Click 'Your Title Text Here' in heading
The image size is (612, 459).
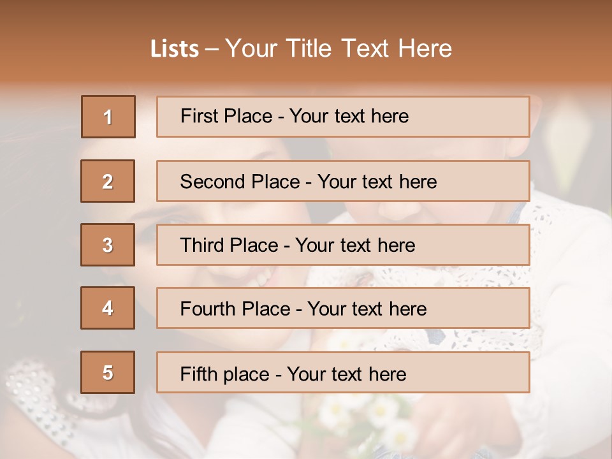[339, 48]
